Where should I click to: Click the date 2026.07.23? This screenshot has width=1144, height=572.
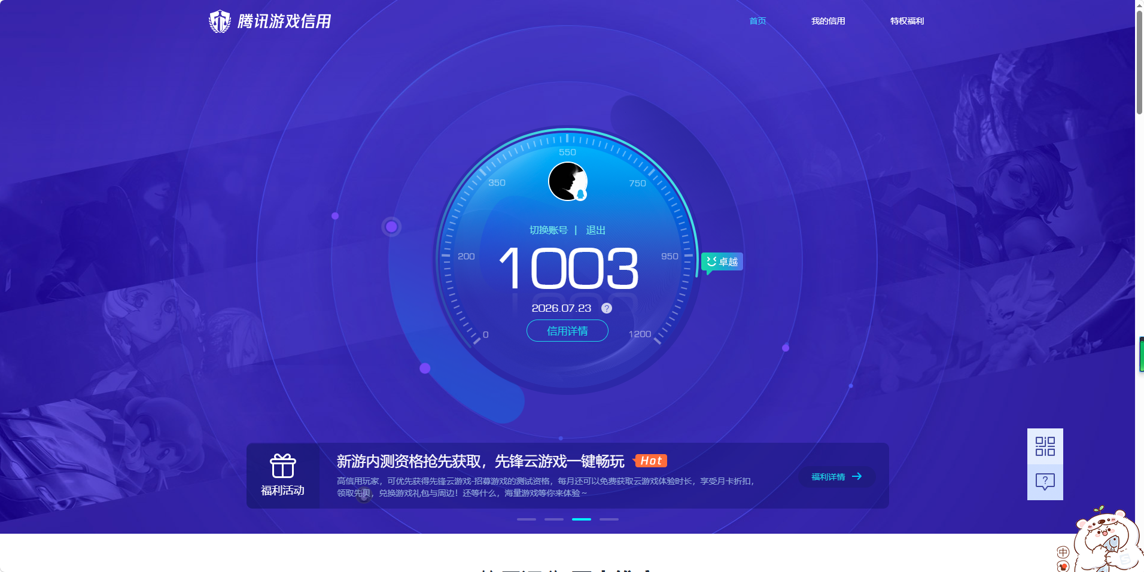coord(561,308)
